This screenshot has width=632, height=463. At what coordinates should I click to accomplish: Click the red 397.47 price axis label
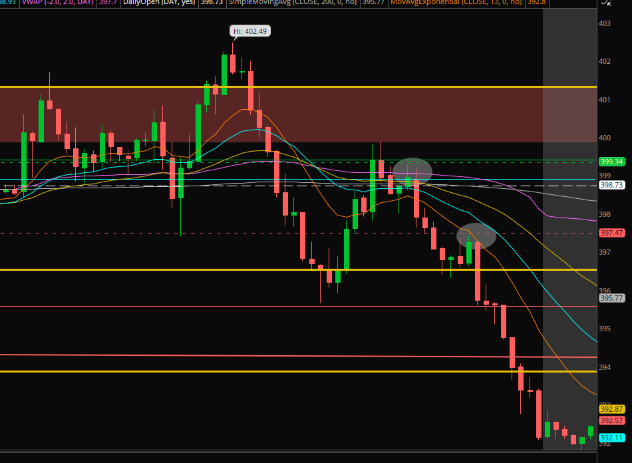pyautogui.click(x=611, y=233)
